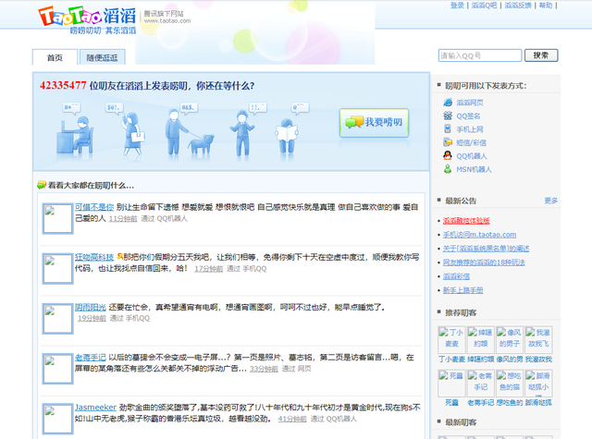Switch to the 首页 tab
The height and width of the screenshot is (439, 592).
click(55, 57)
